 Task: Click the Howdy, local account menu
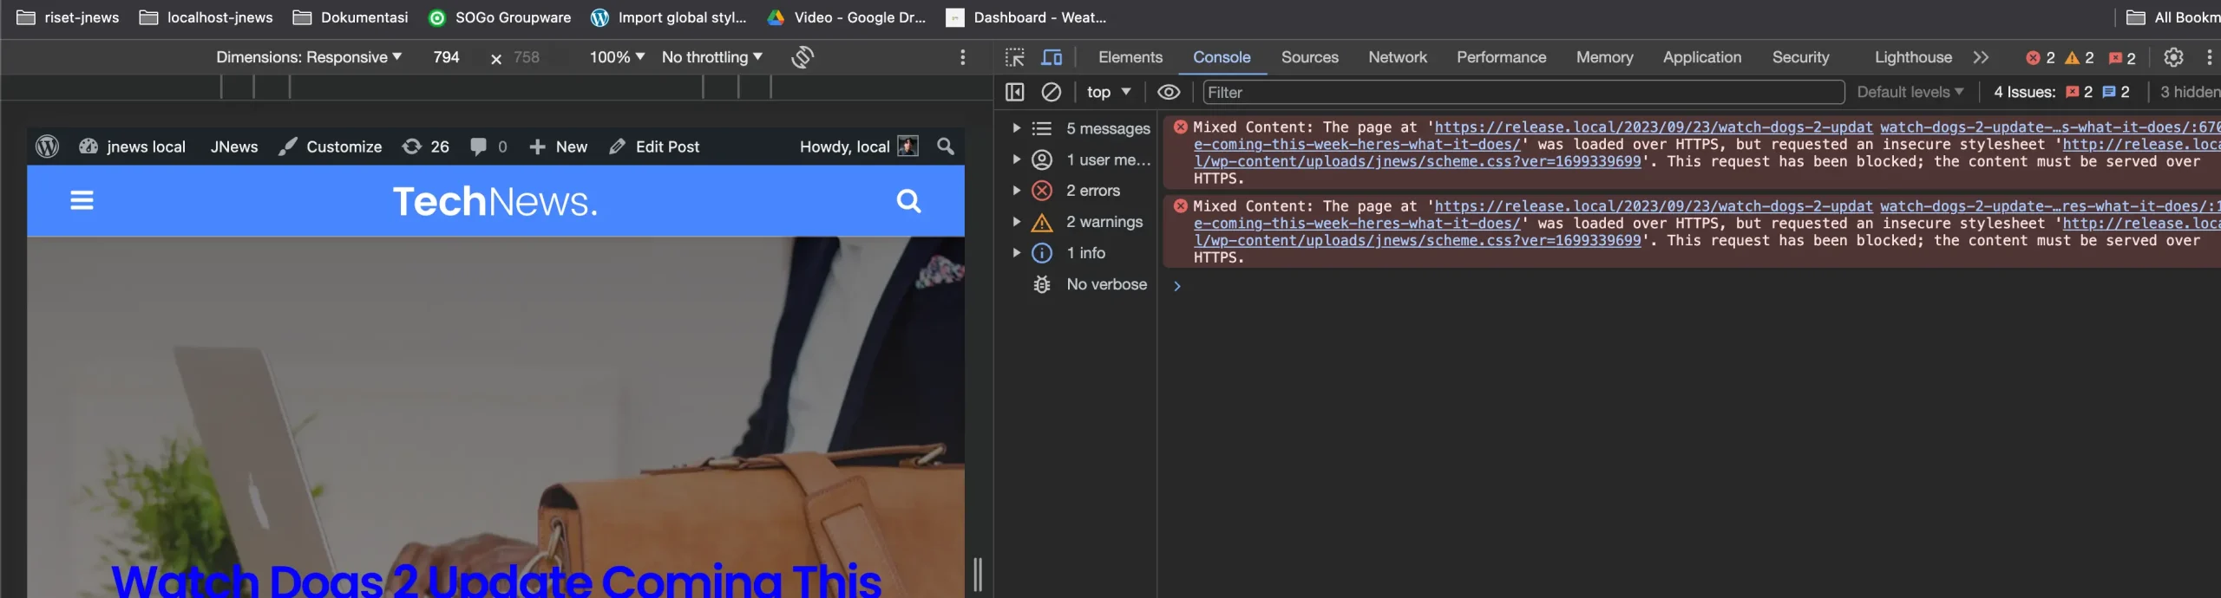tap(858, 146)
